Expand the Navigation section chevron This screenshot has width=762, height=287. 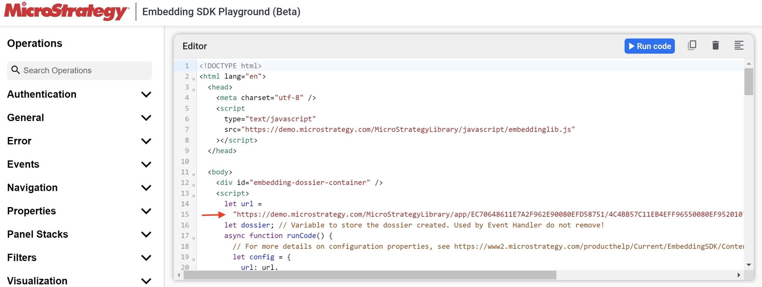[146, 188]
